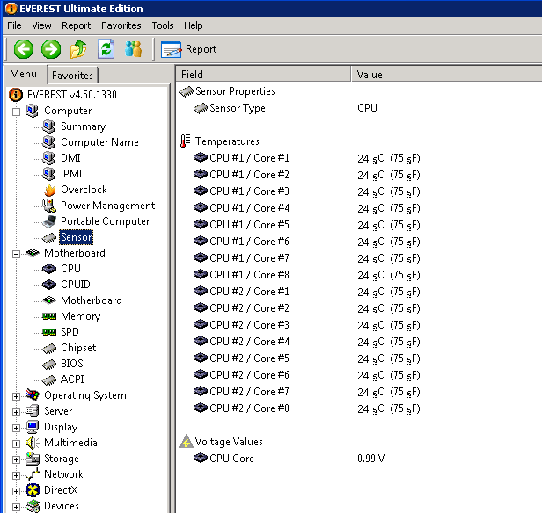Click the Memory module icon
Image resolution: width=542 pixels, height=513 pixels.
click(49, 316)
